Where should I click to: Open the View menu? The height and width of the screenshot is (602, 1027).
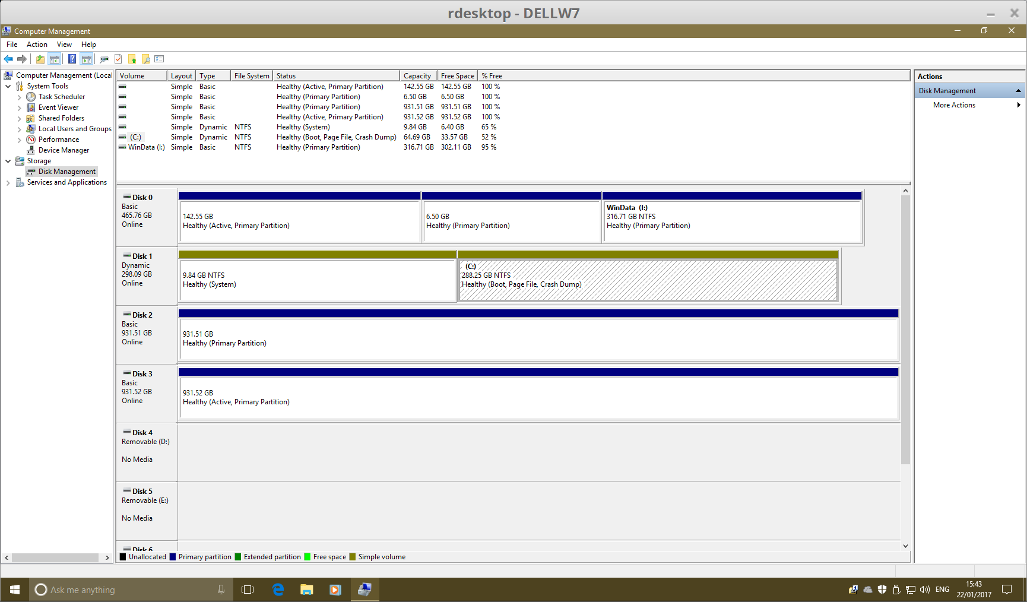[64, 45]
